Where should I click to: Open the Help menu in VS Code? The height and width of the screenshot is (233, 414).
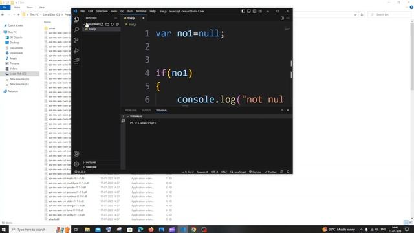[x=153, y=11]
